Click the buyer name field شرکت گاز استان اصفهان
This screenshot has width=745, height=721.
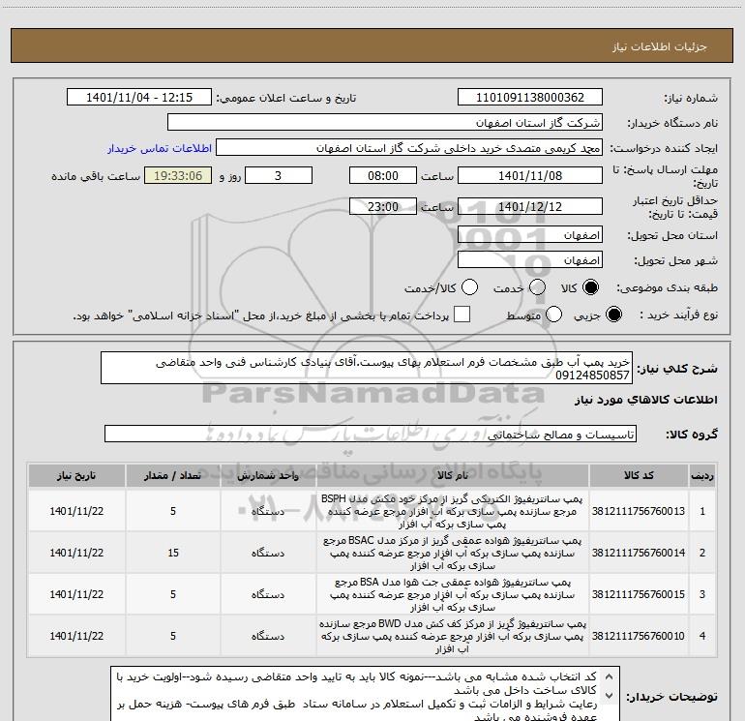tap(385, 123)
